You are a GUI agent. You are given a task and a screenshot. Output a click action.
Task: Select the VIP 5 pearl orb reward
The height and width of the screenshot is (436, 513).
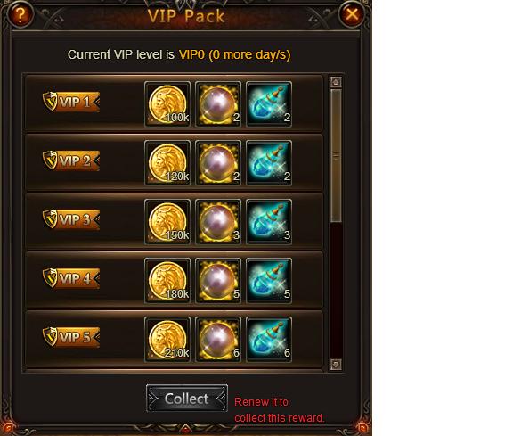(x=218, y=340)
